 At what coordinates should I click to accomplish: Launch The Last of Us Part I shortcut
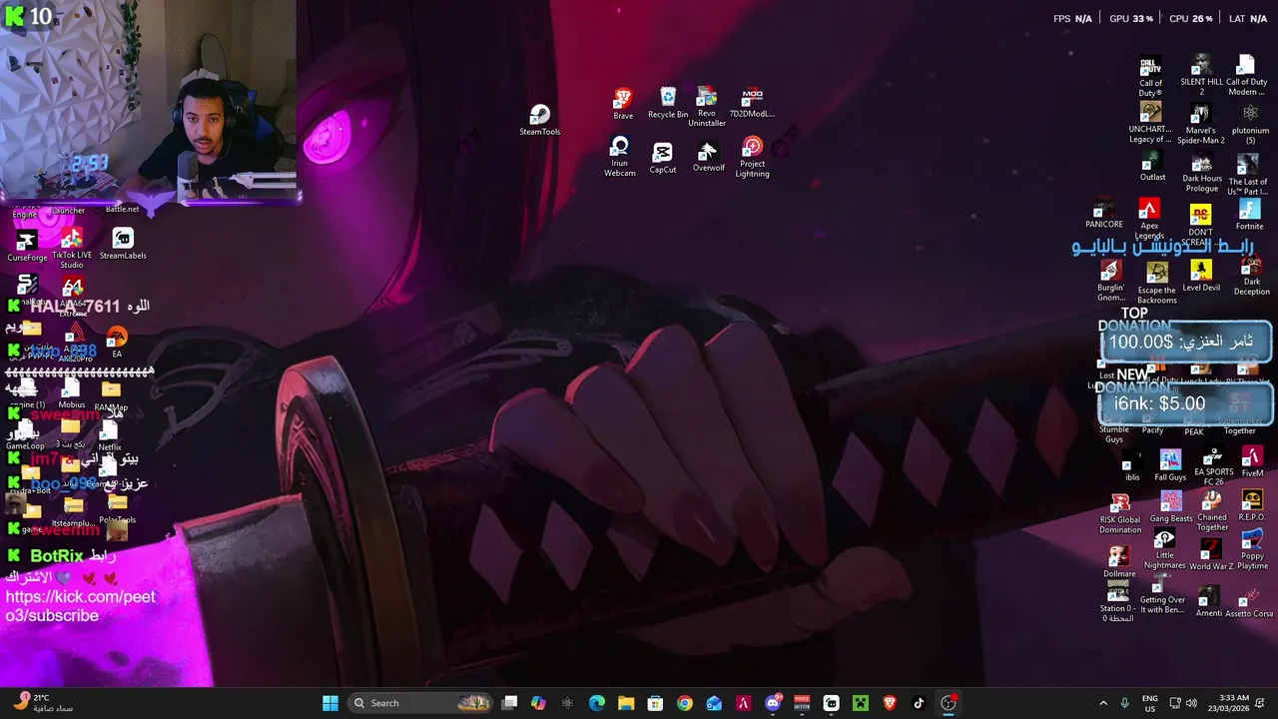point(1248,174)
